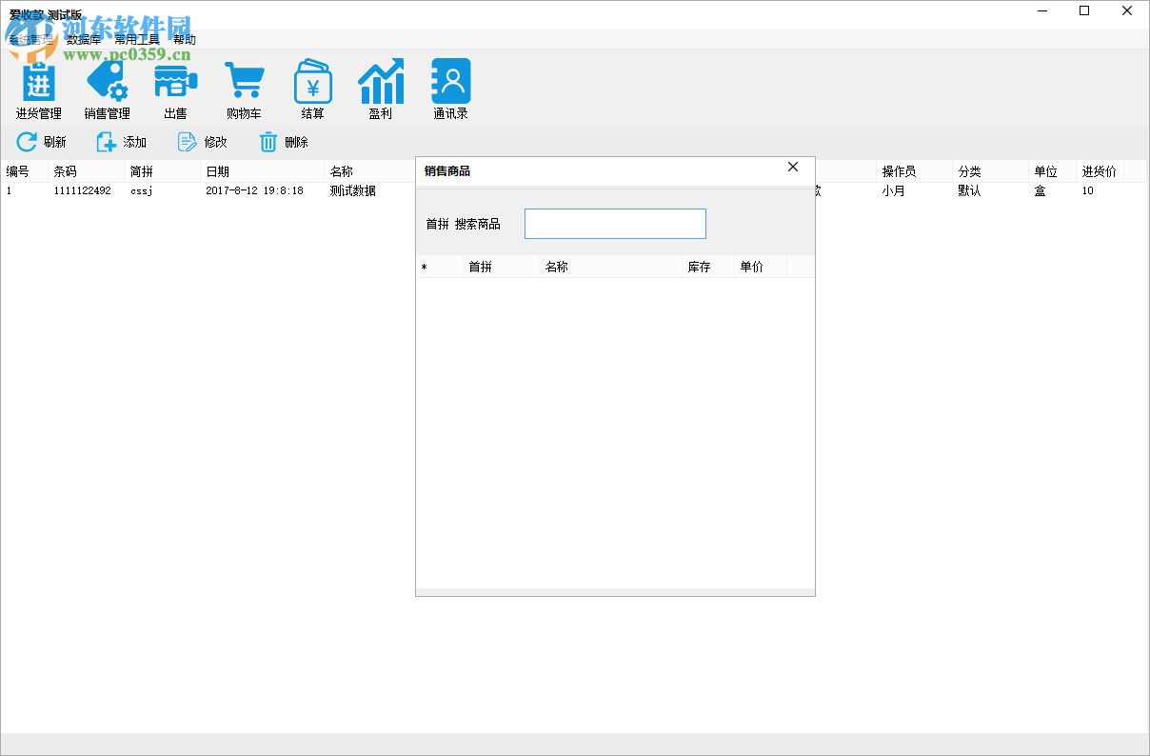Select the 名称 column header in dialog
1150x756 pixels.
point(557,267)
